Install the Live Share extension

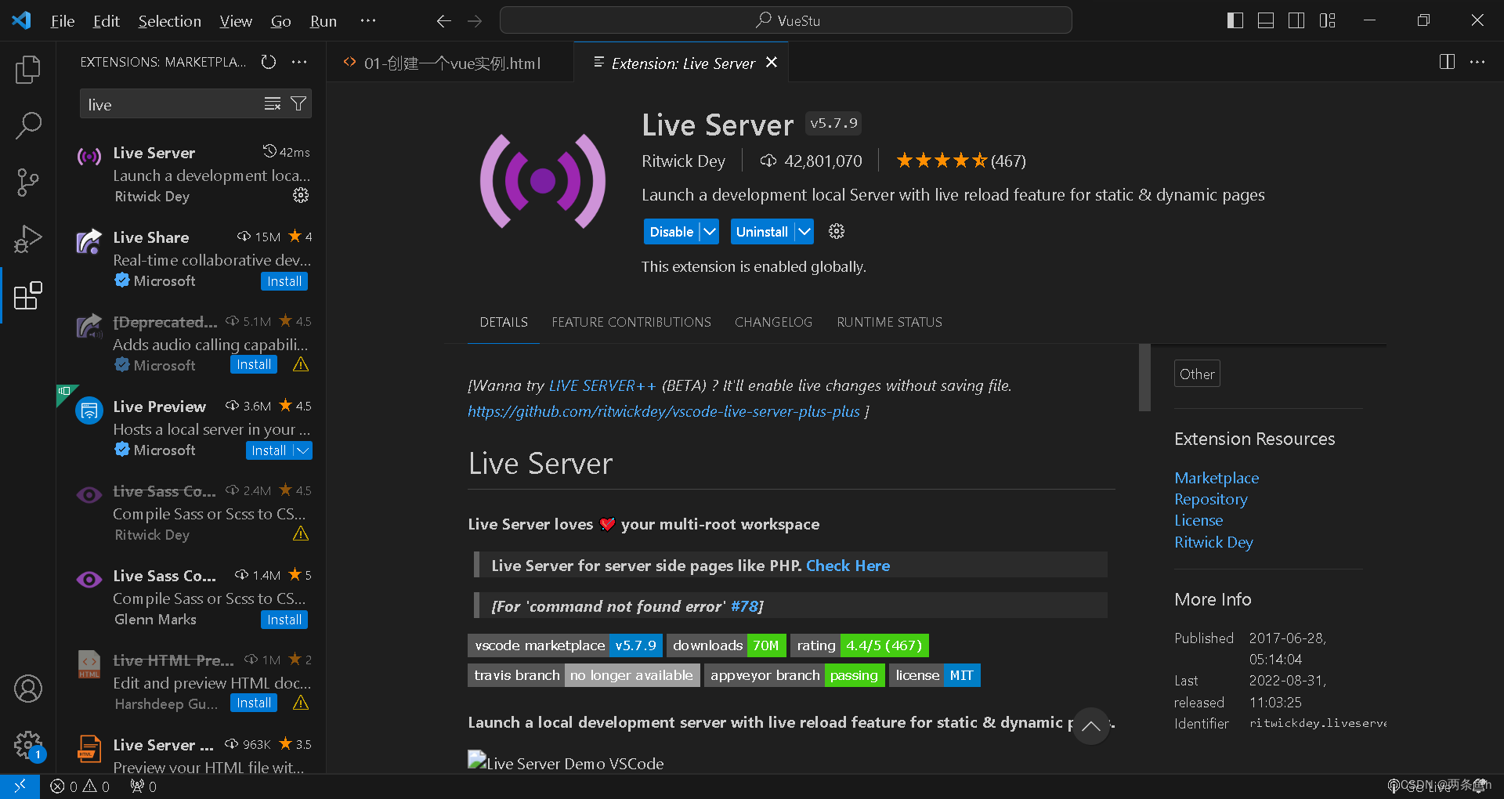pos(284,281)
